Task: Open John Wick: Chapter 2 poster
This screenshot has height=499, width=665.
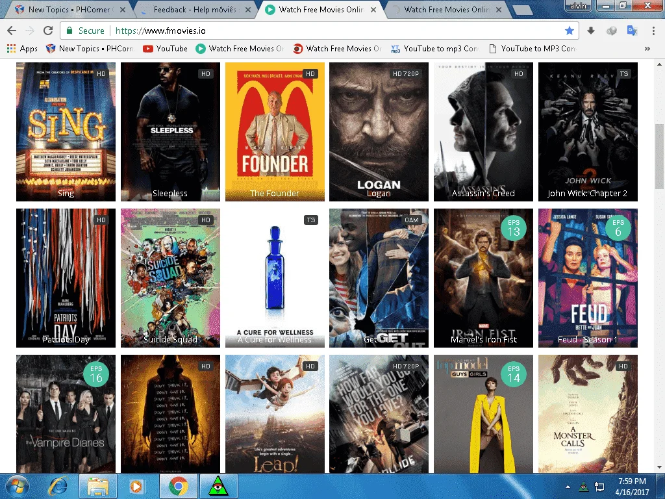Action: (588, 131)
